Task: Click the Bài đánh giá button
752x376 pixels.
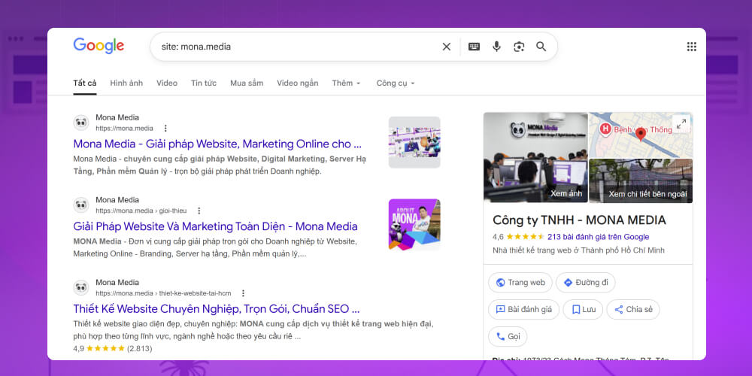Action: (523, 309)
